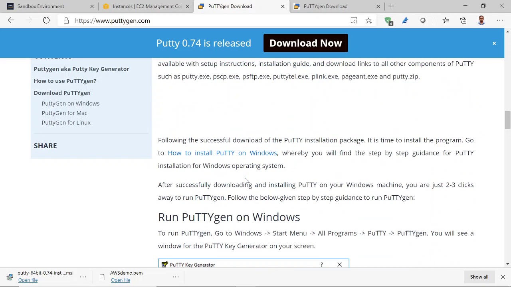The width and height of the screenshot is (511, 287).
Task: Click the 'Run PuTTYgen on Windows' heading
Action: [x=229, y=217]
